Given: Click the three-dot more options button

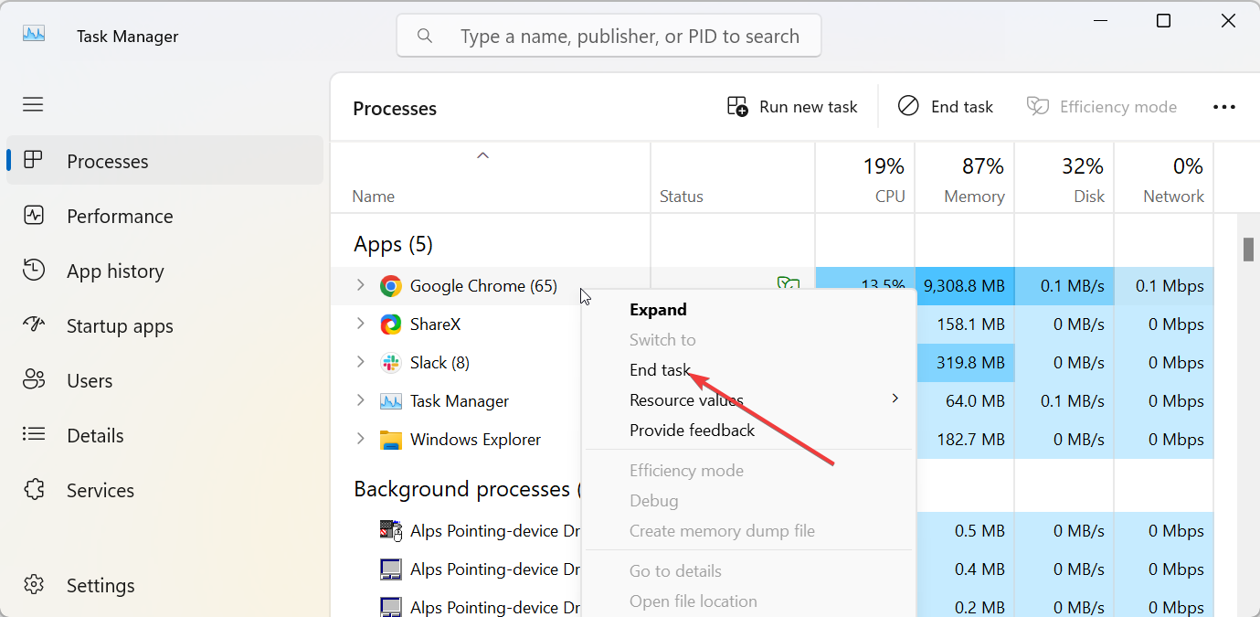Looking at the screenshot, I should click(x=1223, y=107).
